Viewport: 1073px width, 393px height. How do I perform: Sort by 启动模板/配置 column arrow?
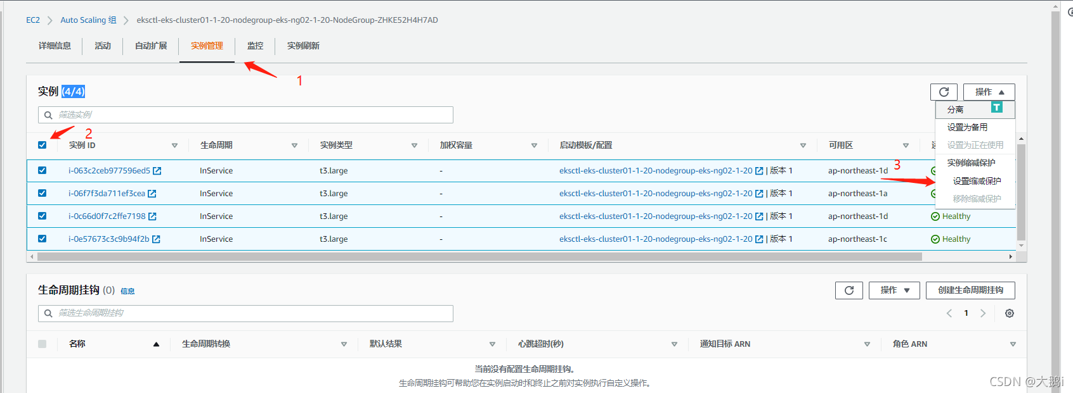803,146
